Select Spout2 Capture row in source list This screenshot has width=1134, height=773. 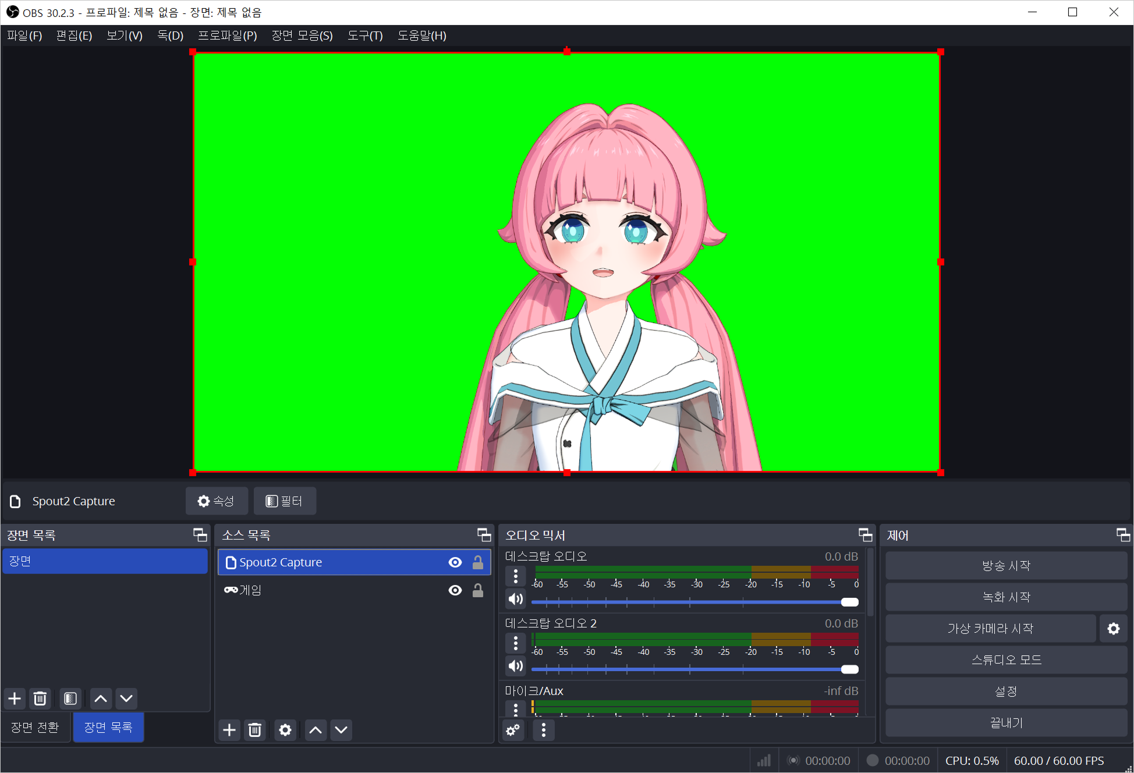pyautogui.click(x=355, y=562)
